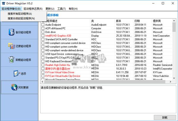The width and height of the screenshot is (178, 121).
Task: Click the vertical scrollbar down arrow
Action: 174,78
